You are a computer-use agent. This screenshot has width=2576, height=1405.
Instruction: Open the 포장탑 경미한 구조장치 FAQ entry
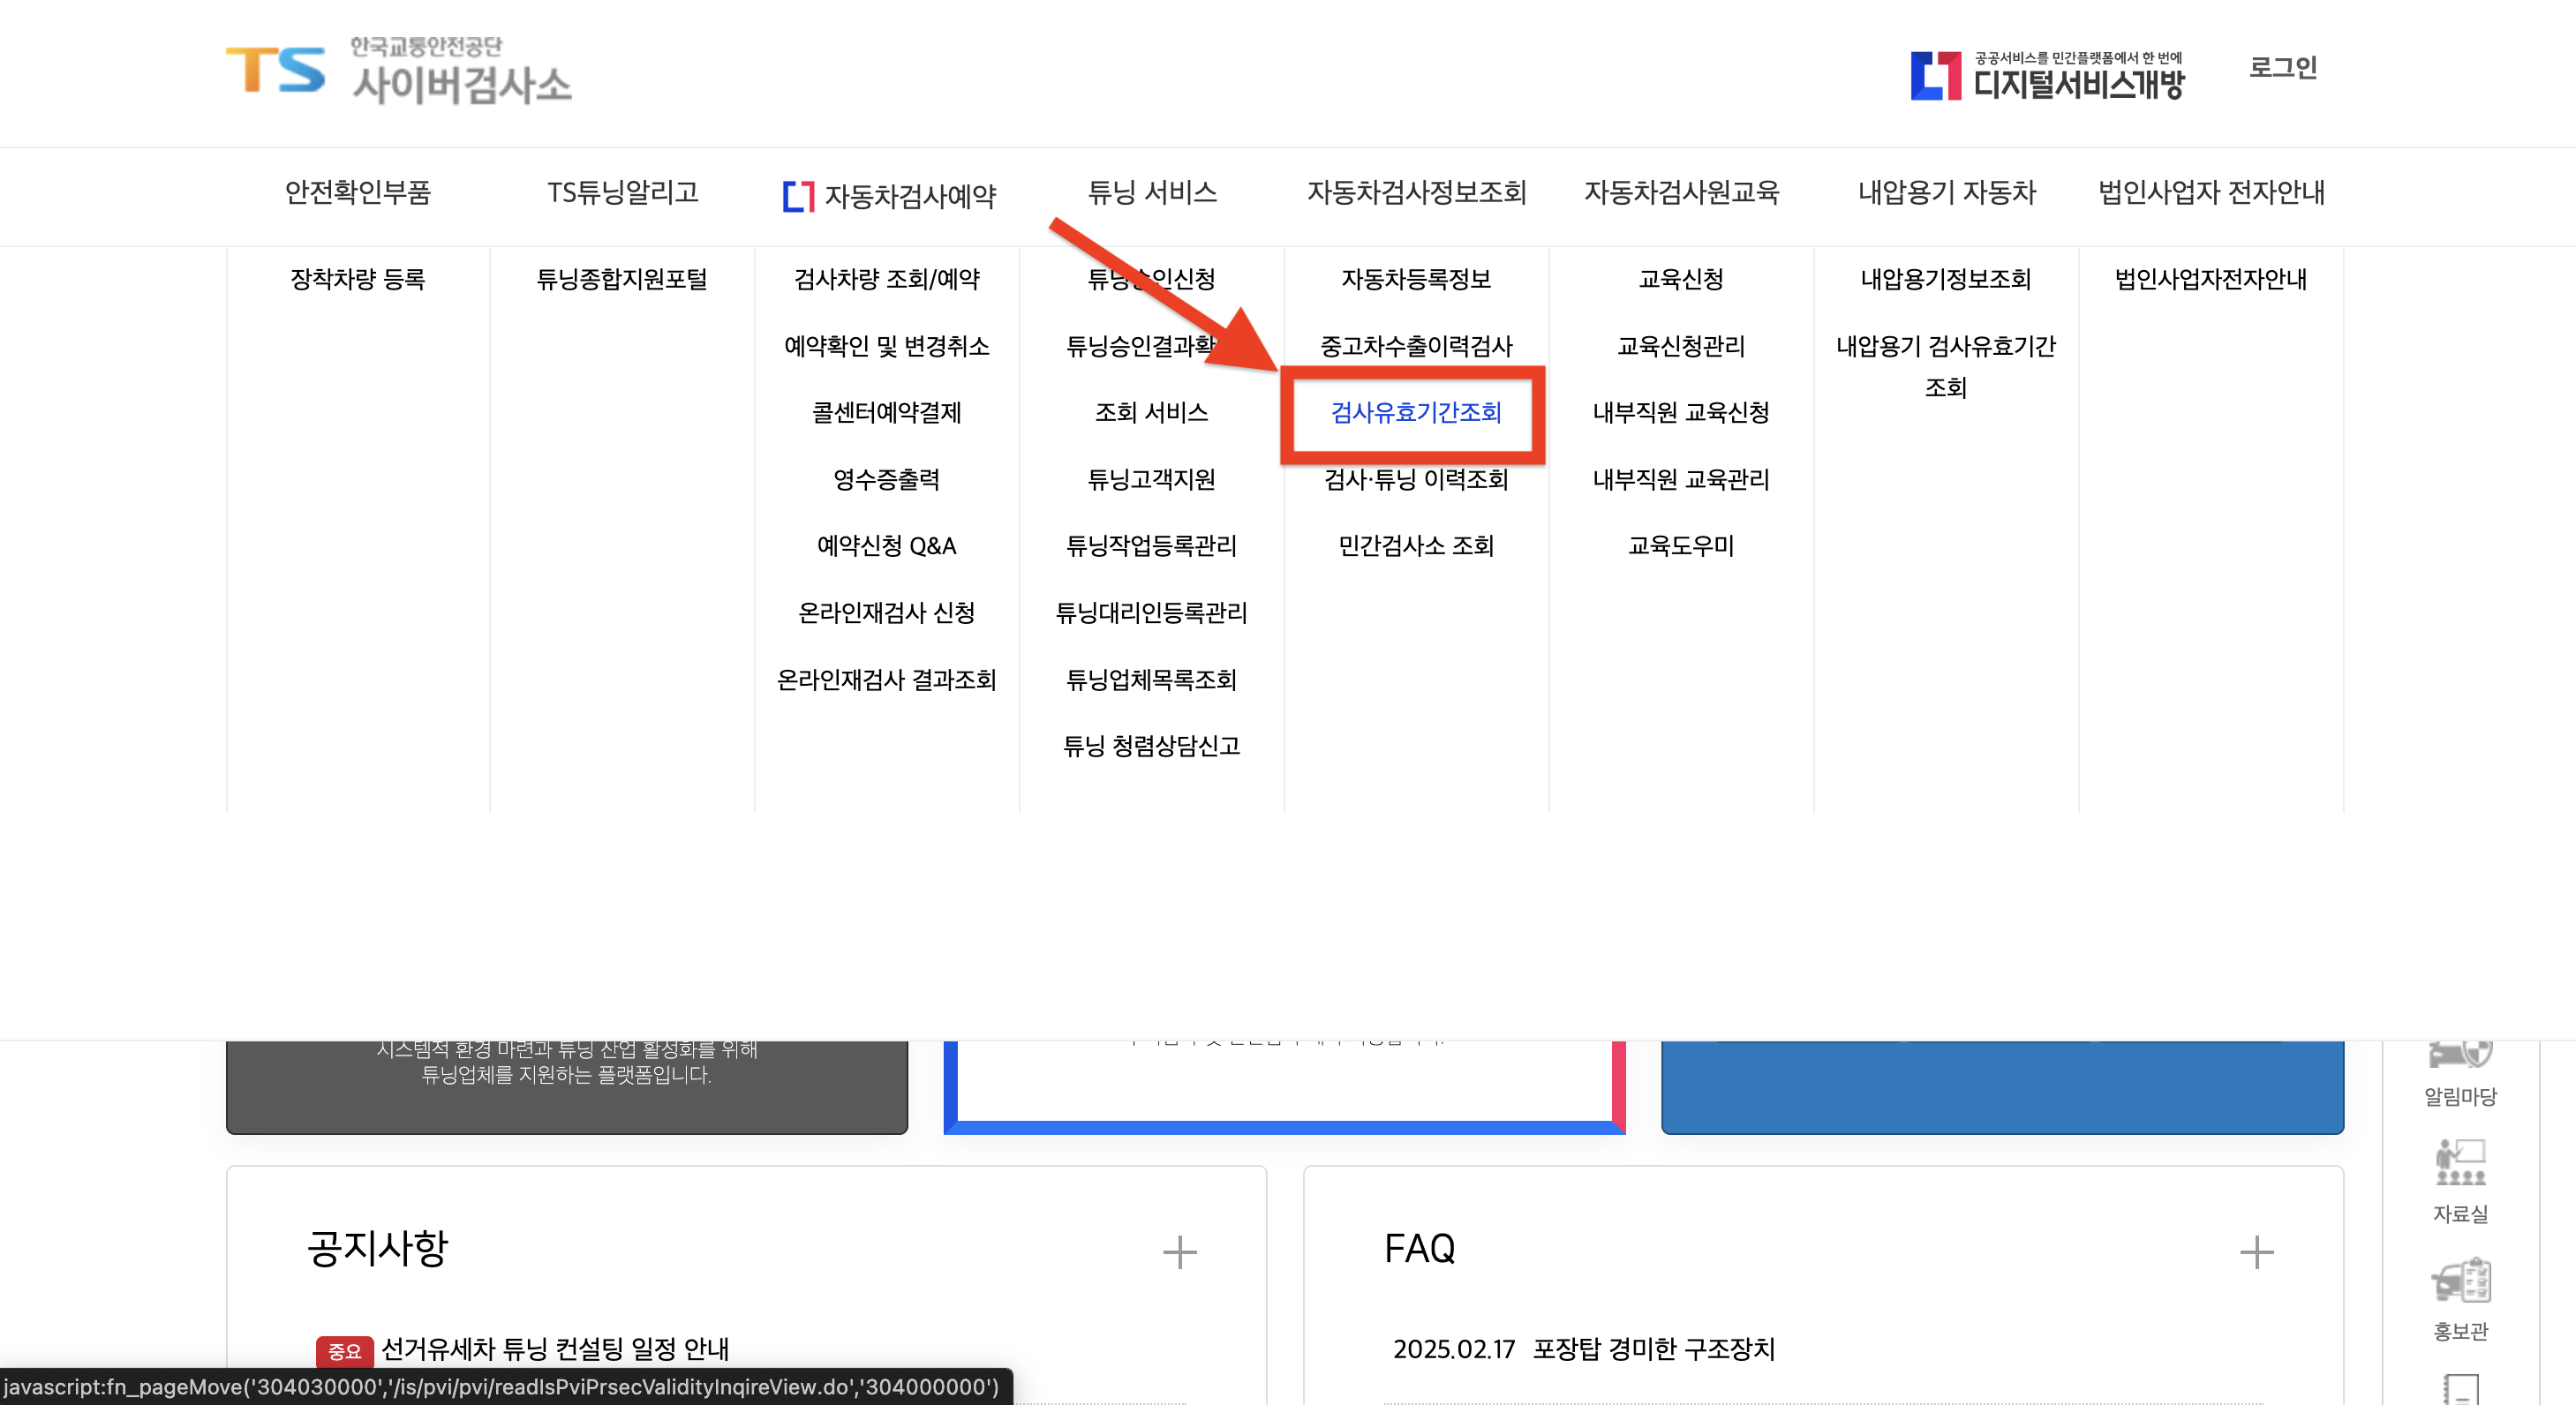(x=1654, y=1349)
